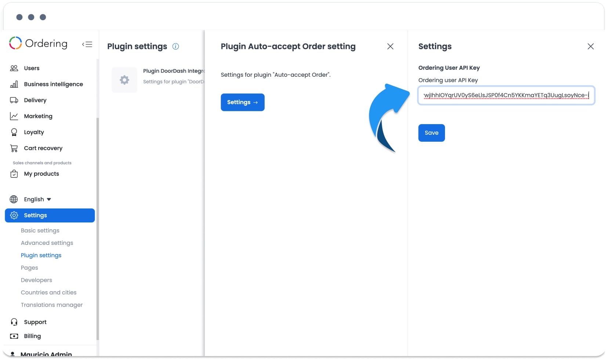Click the Mauricio Admin profile entry
608x359 pixels.
(x=46, y=354)
